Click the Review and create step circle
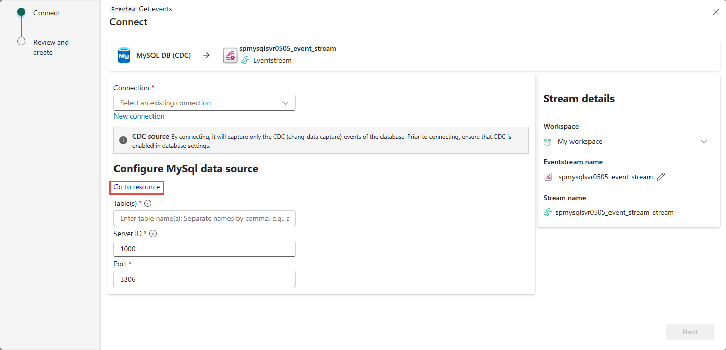Image resolution: width=726 pixels, height=350 pixels. (21, 42)
